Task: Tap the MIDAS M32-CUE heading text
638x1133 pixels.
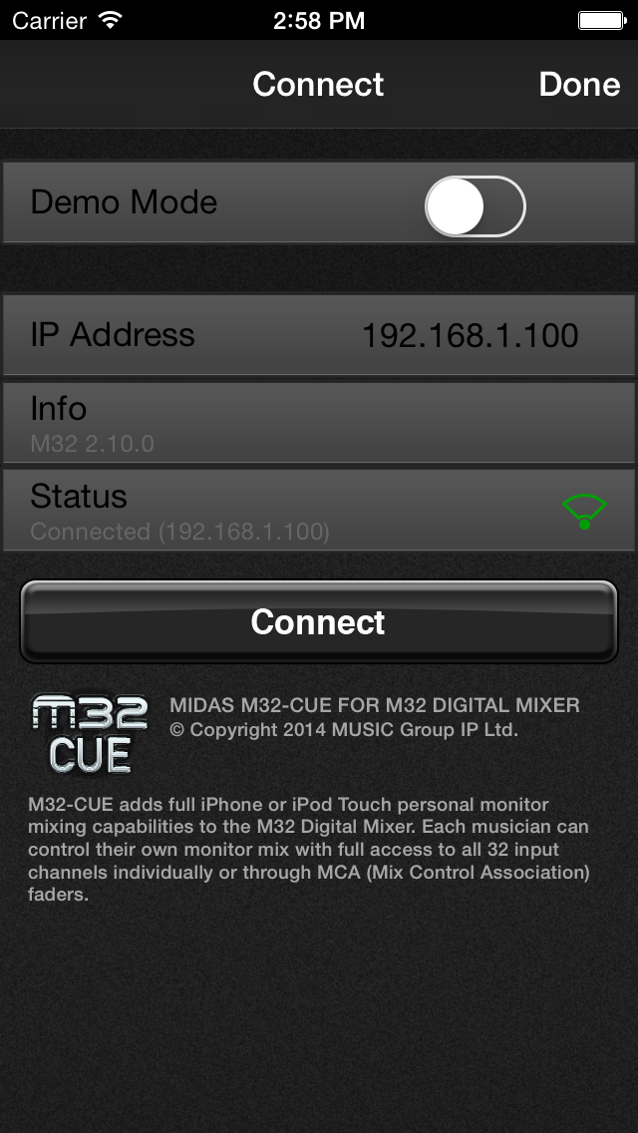Action: [374, 705]
